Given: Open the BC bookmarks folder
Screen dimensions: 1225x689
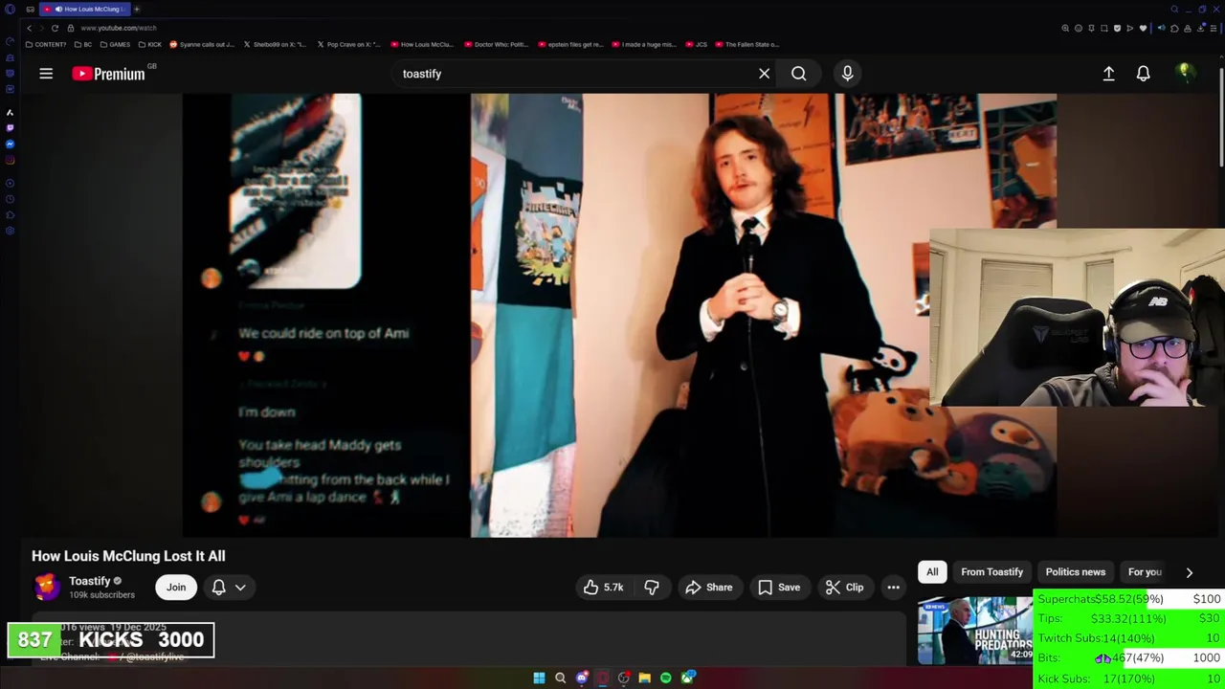Looking at the screenshot, I should tap(83, 44).
